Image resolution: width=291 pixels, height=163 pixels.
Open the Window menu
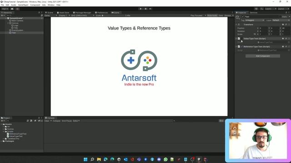click(51, 5)
